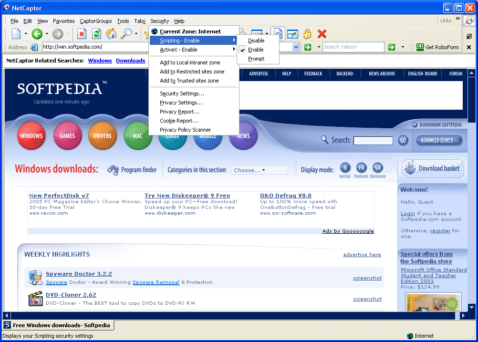The image size is (478, 342).
Task: Open the Spyware Doctor 3.2.2 link
Action: pos(79,274)
